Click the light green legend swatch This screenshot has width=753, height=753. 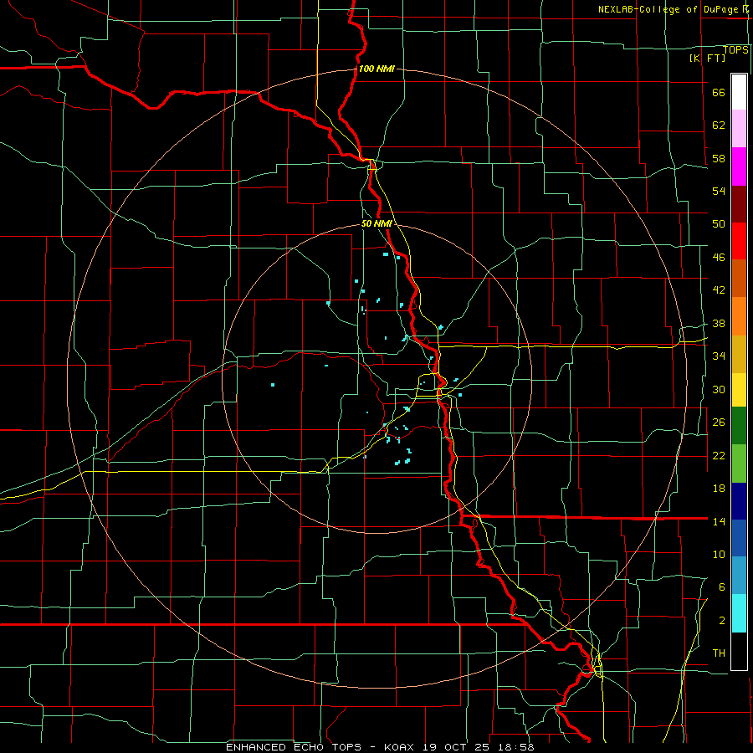pos(739,464)
